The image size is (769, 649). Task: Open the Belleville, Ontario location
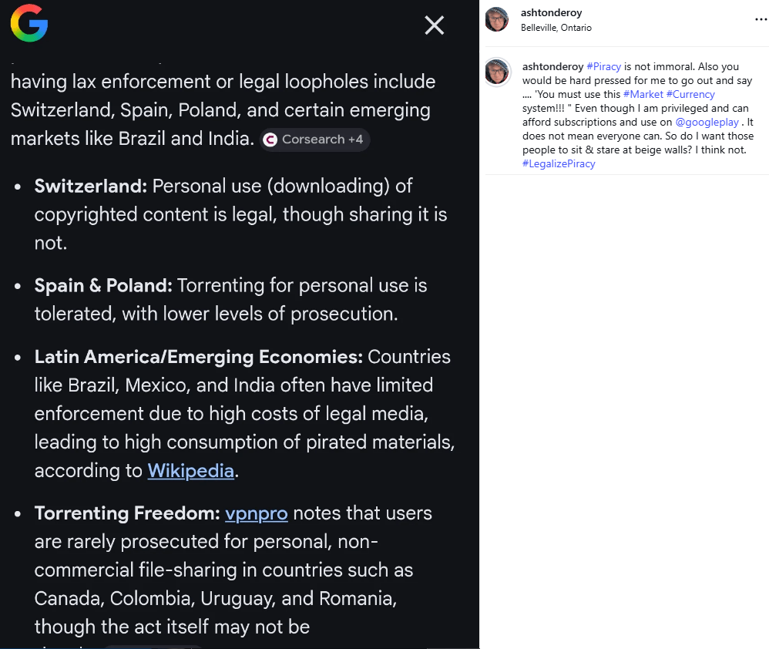point(556,28)
